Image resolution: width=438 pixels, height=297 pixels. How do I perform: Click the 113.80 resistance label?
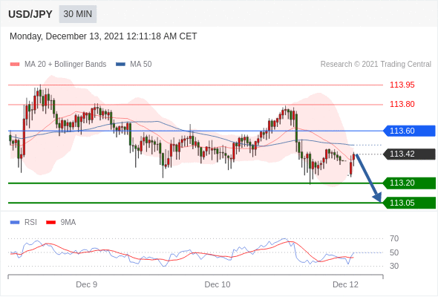(x=402, y=104)
